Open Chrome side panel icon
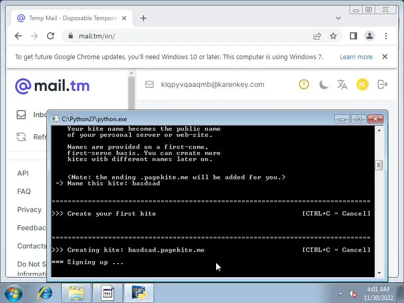The image size is (404, 303). (353, 36)
